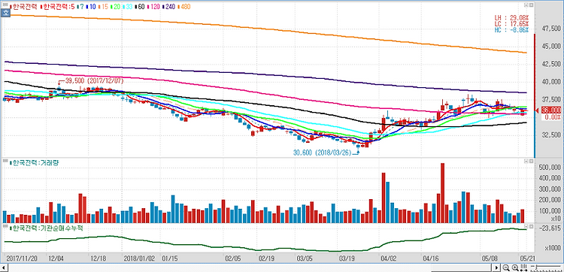Click the x1000 scale label
The height and width of the screenshot is (272, 564).
[x=553, y=248]
